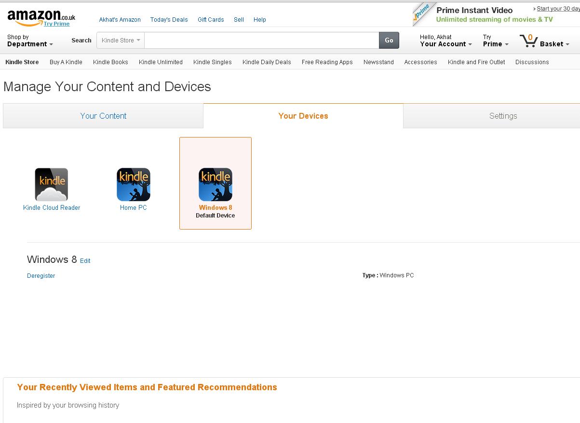Click into the search text field
580x423 pixels.
(262, 41)
